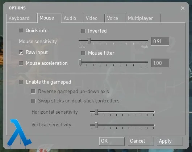Close the Options dialog with X

183,8
